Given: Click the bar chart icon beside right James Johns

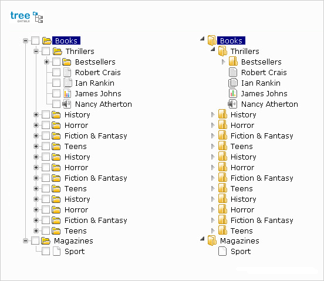Looking at the screenshot, I should 233,93.
